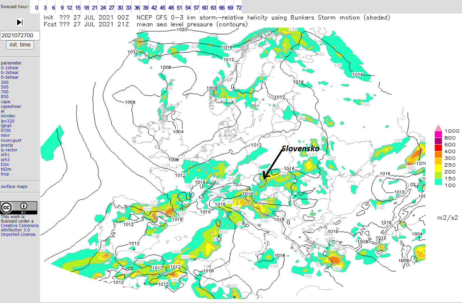
Task: Click the play/step forward icon
Action: tap(20, 22)
